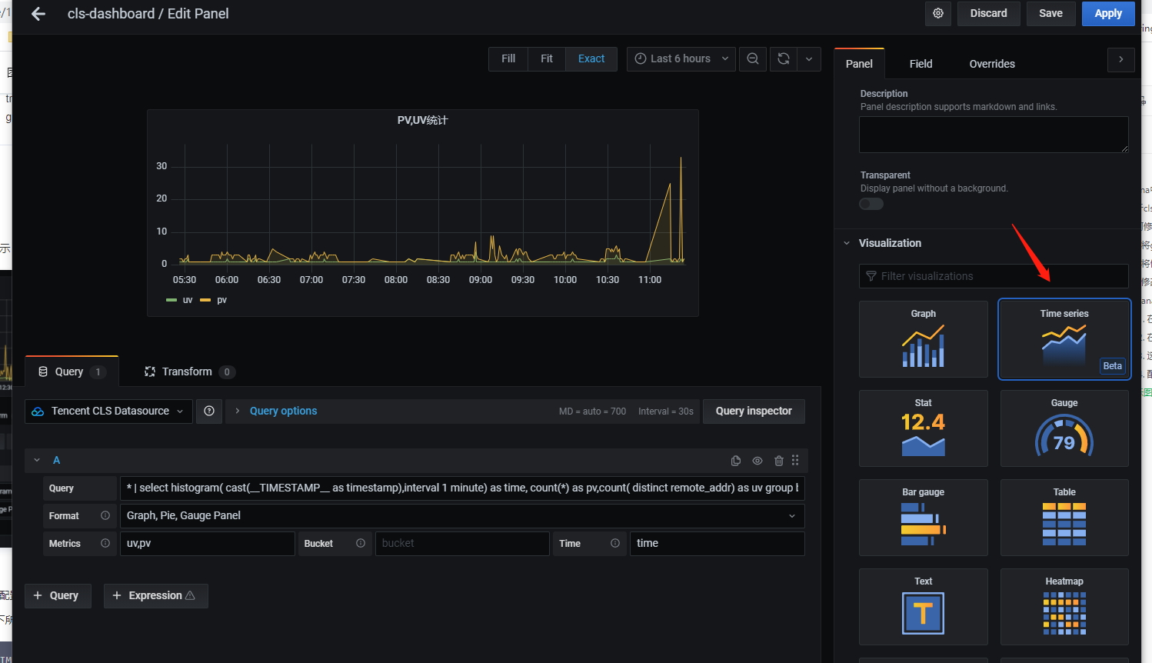Click the panel Description text area
1152x663 pixels.
[x=994, y=135]
